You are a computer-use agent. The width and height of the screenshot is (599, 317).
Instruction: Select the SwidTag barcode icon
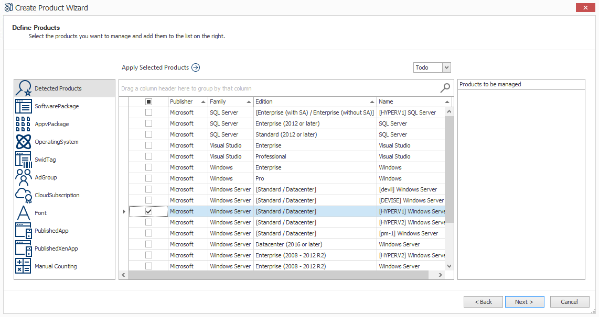[x=23, y=160]
